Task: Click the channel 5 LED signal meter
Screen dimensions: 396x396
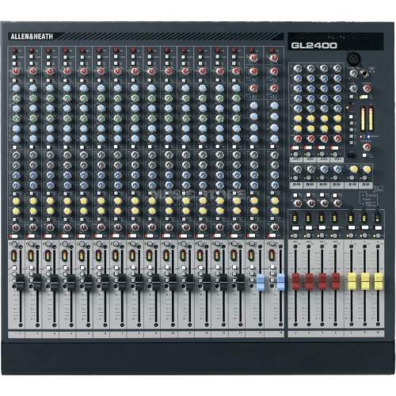Action: (x=82, y=255)
